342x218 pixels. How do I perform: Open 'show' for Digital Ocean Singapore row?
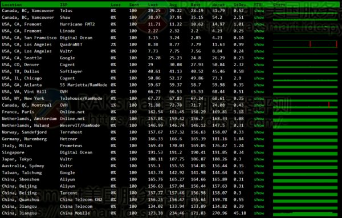click(x=259, y=152)
